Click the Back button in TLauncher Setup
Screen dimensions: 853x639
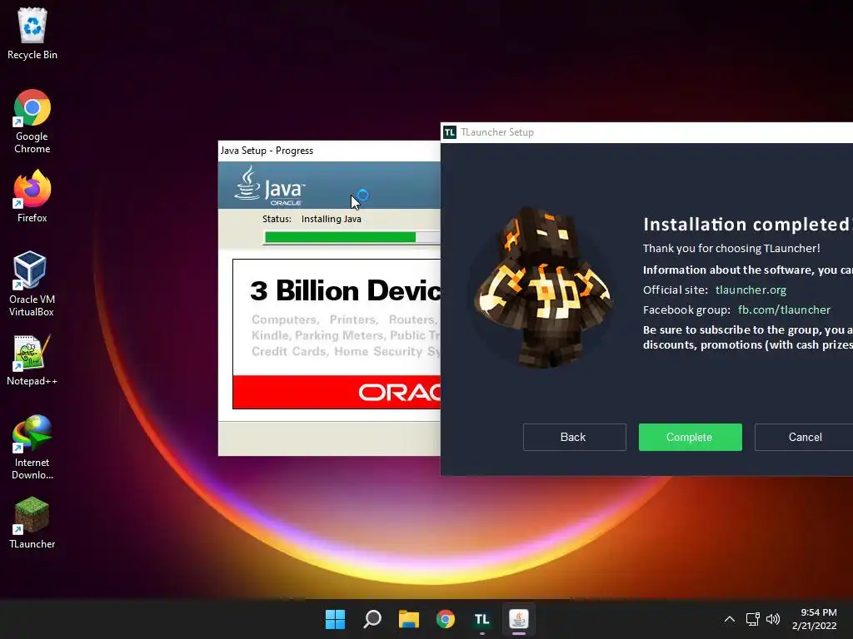[x=575, y=437]
